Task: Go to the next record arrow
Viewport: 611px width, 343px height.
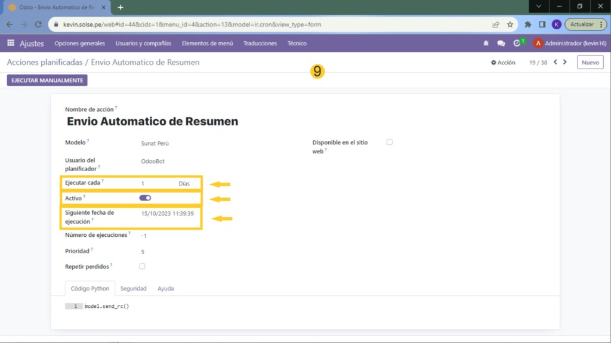Action: click(565, 62)
